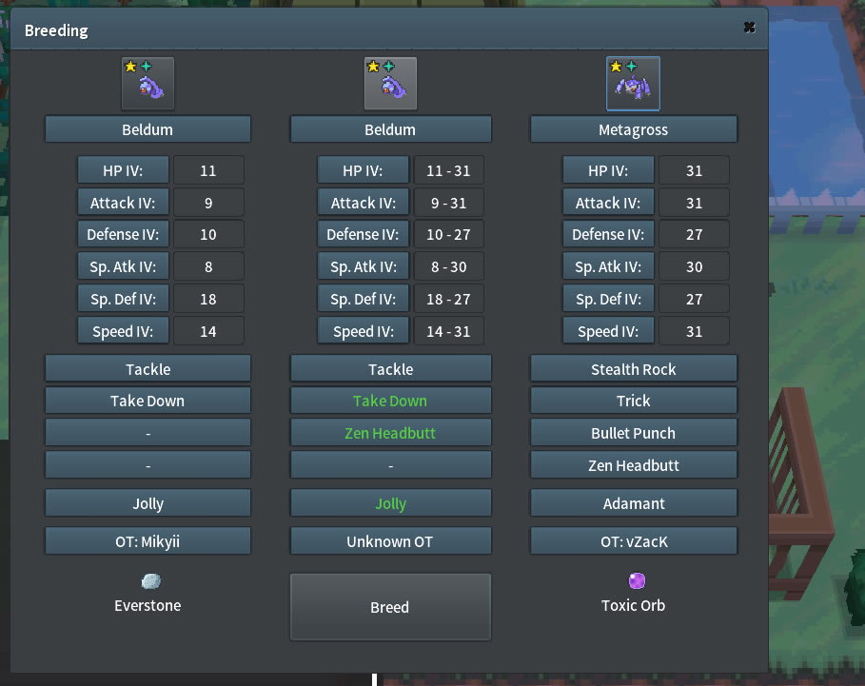The image size is (865, 686).
Task: Click Metagross's Sp. Atk IV value 30
Action: click(694, 267)
